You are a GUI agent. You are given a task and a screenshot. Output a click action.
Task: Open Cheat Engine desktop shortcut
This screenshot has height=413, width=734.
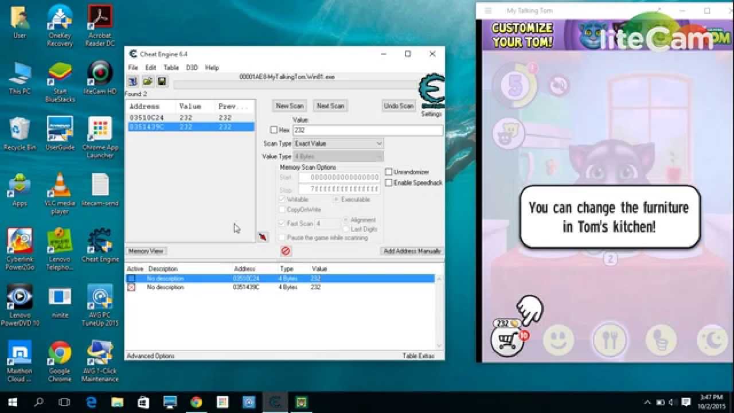[100, 246]
